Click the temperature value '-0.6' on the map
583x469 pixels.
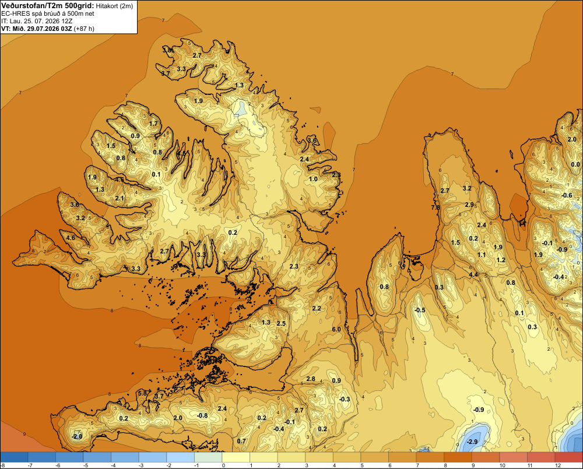point(567,195)
